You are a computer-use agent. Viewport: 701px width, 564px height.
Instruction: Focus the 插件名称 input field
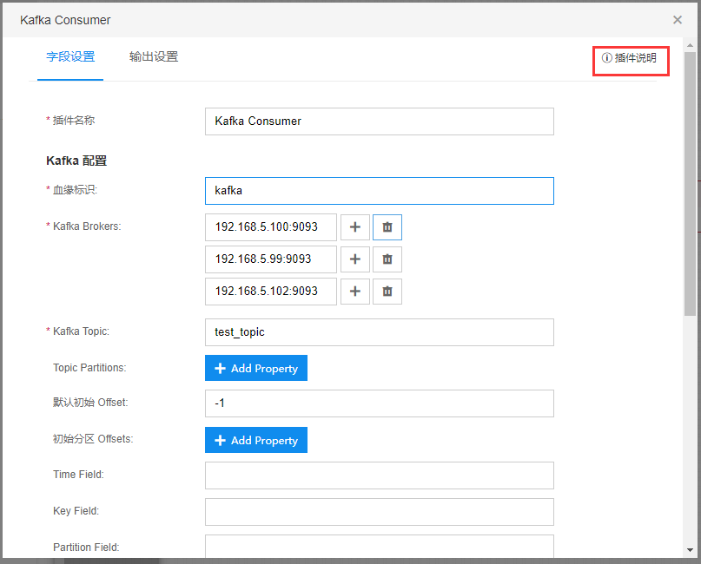pyautogui.click(x=380, y=121)
